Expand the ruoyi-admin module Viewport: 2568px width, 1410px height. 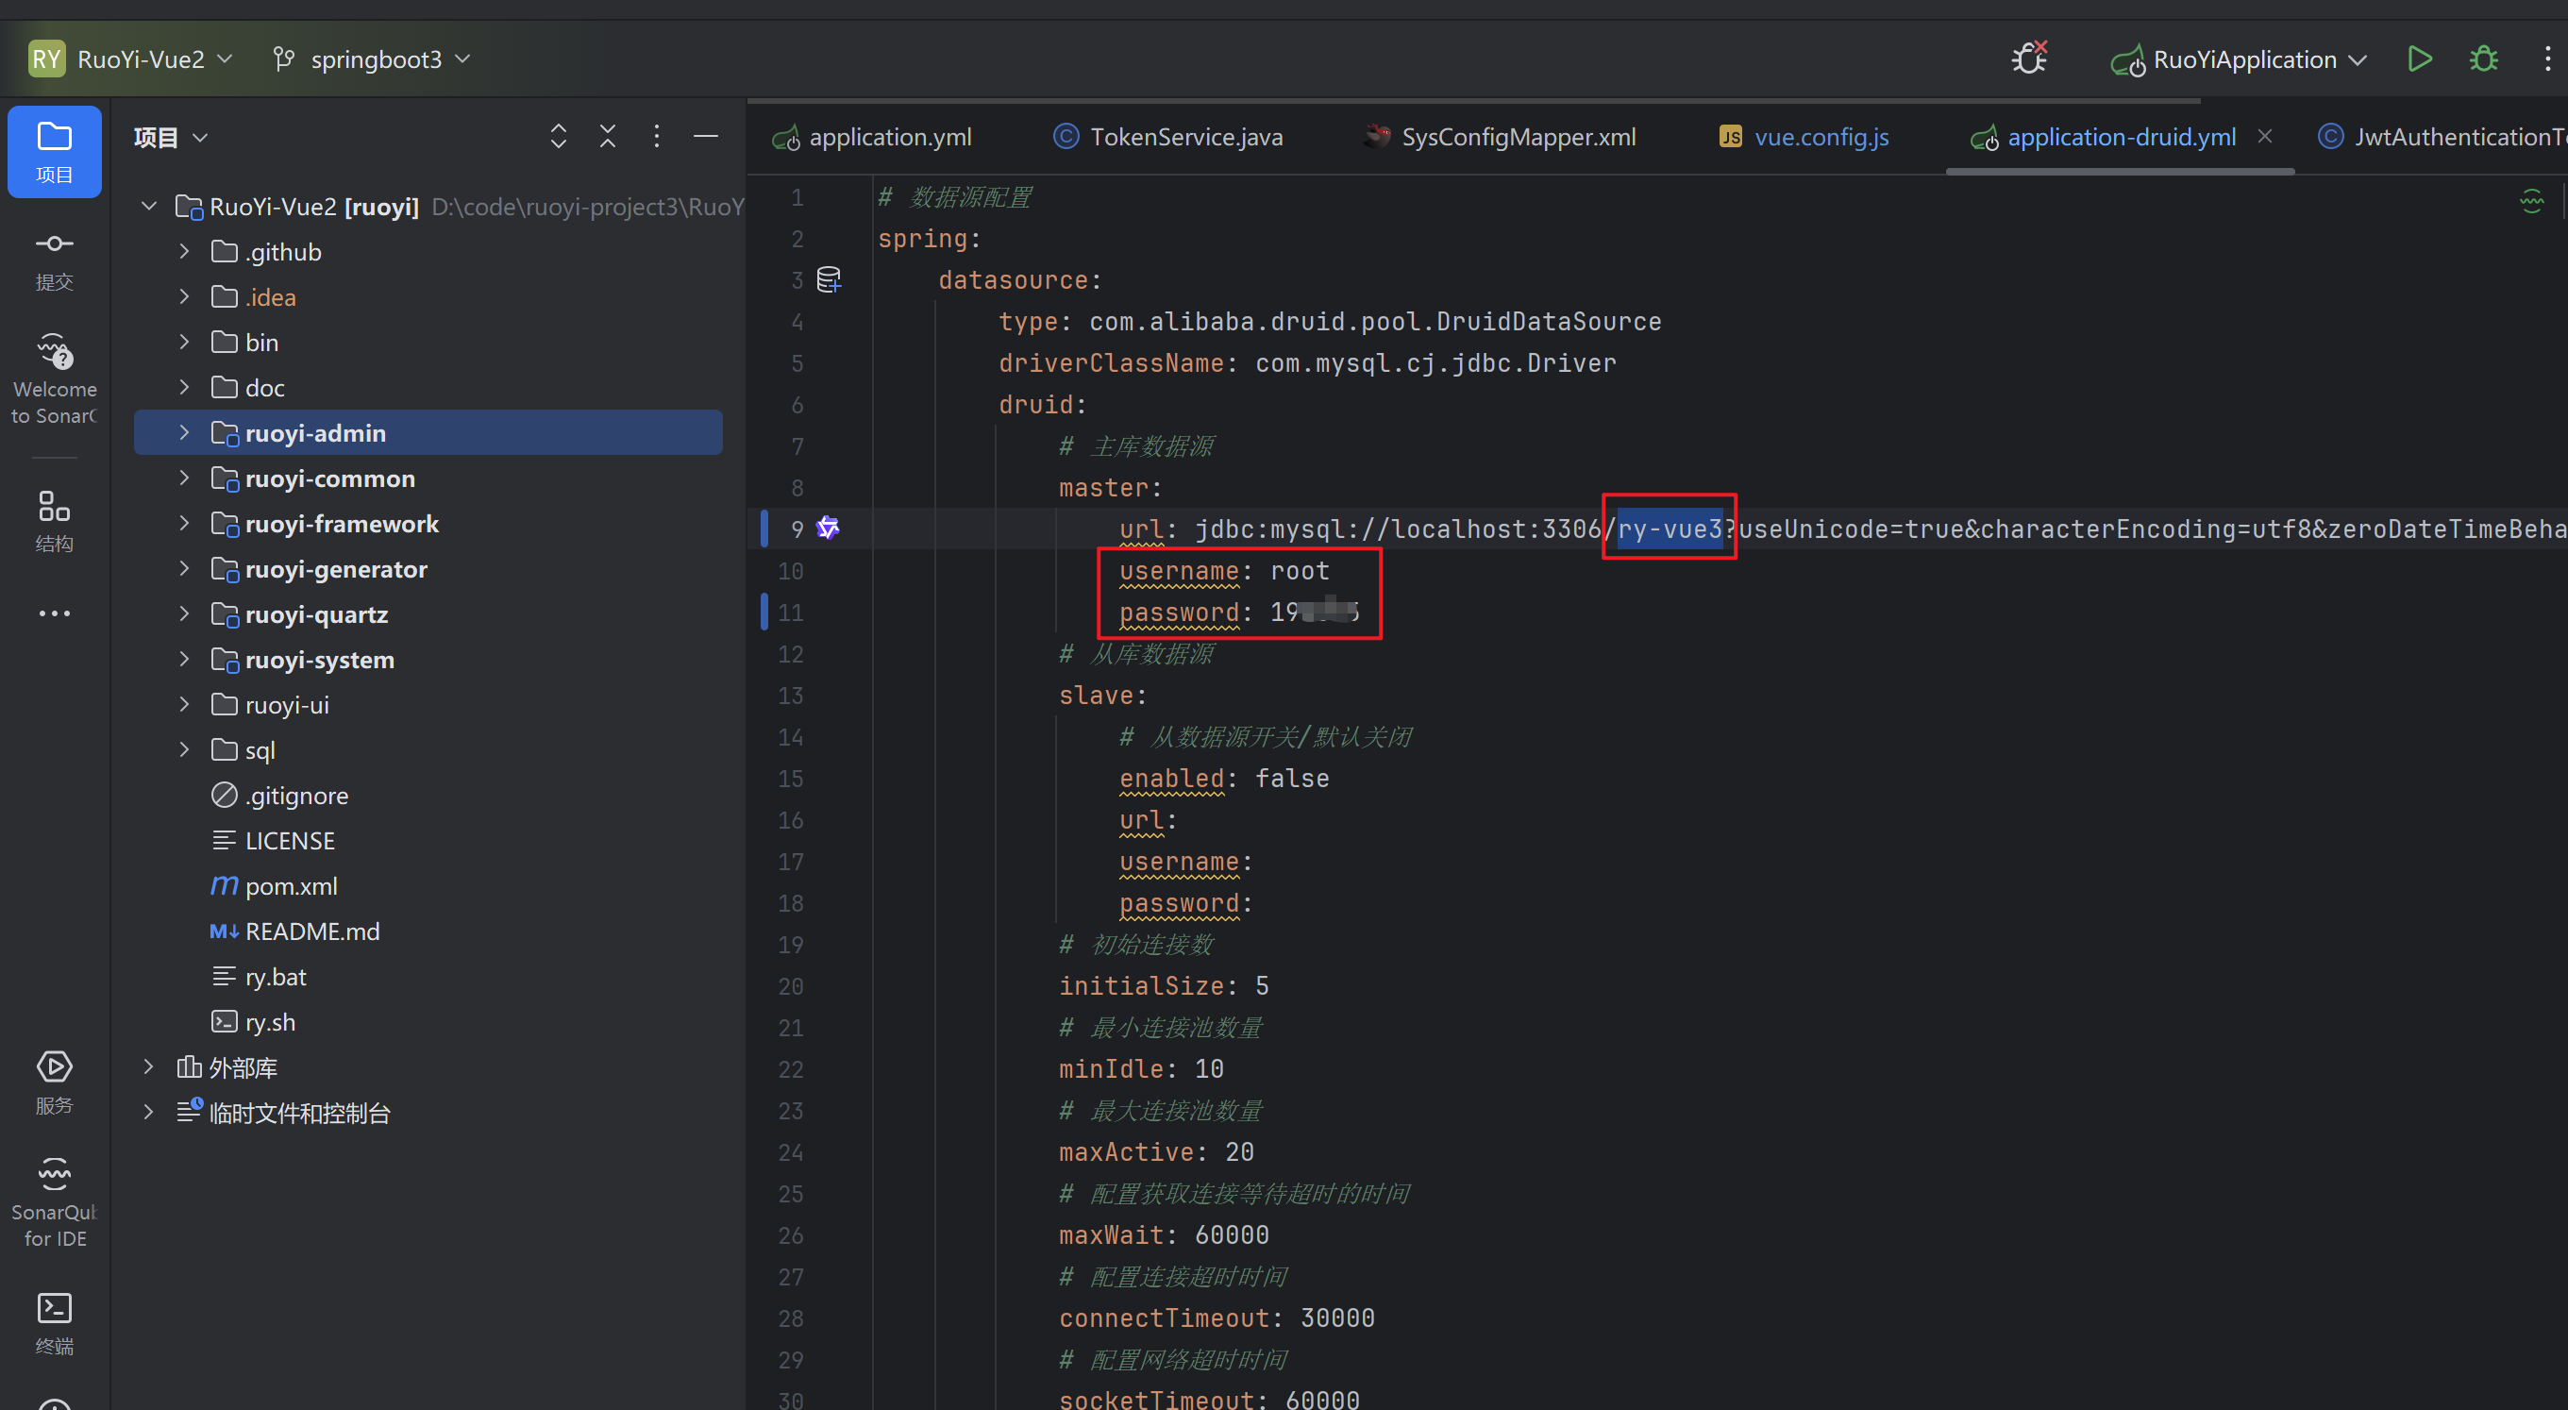[x=184, y=433]
